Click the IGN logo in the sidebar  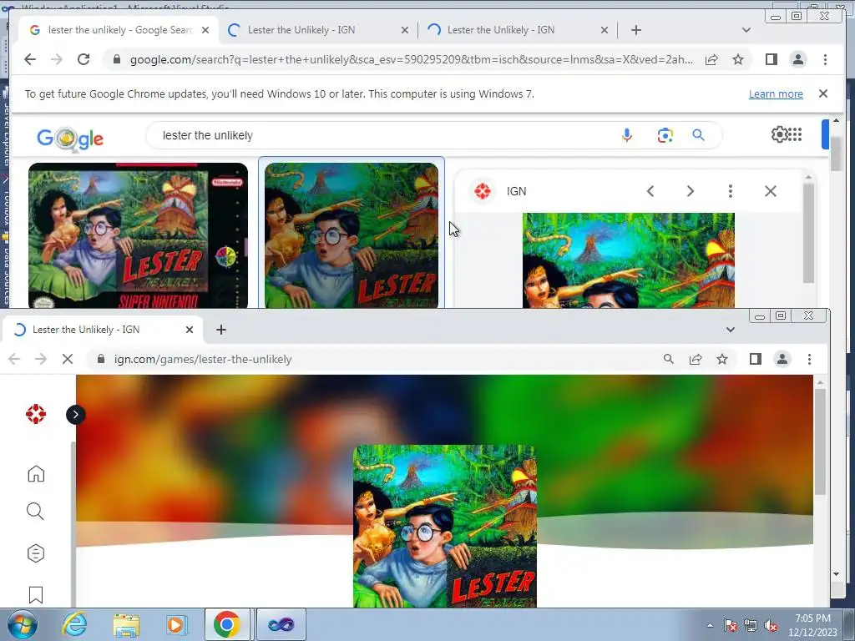coord(36,414)
